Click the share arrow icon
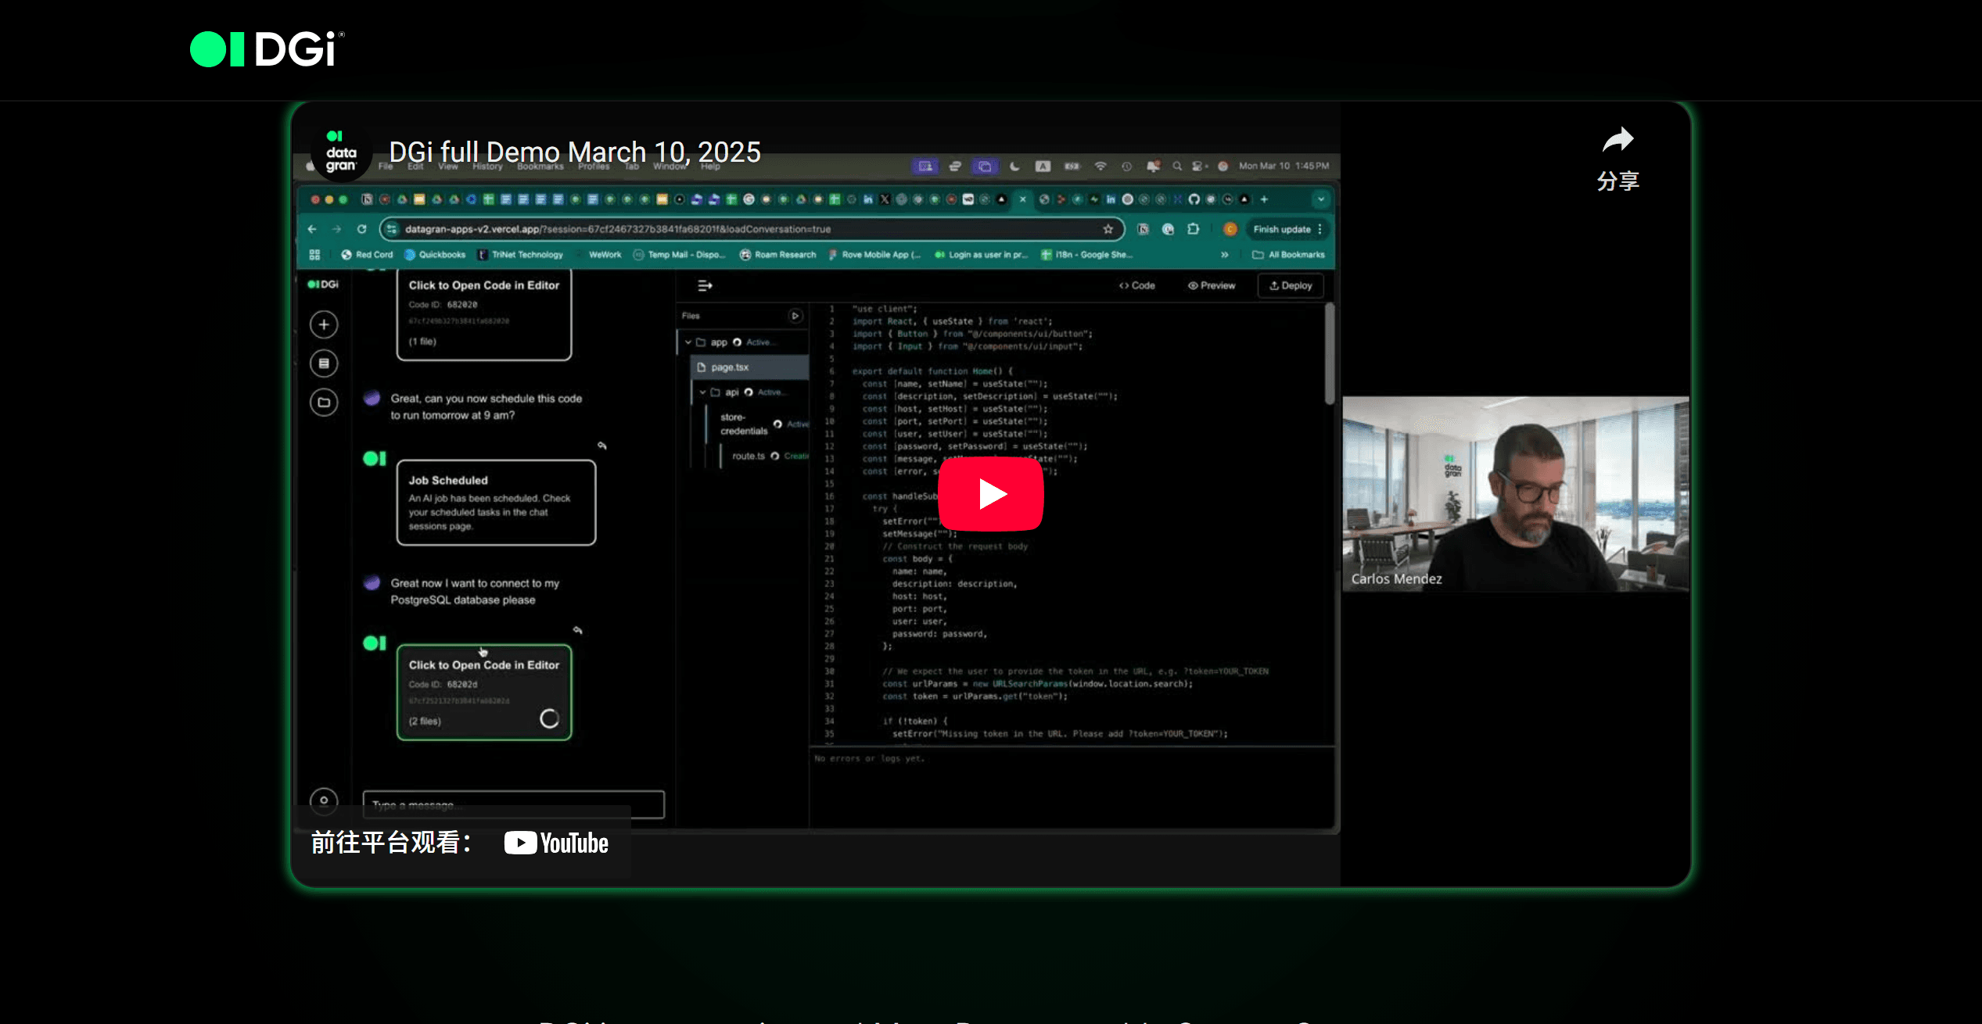Viewport: 1982px width, 1024px height. coord(1618,141)
